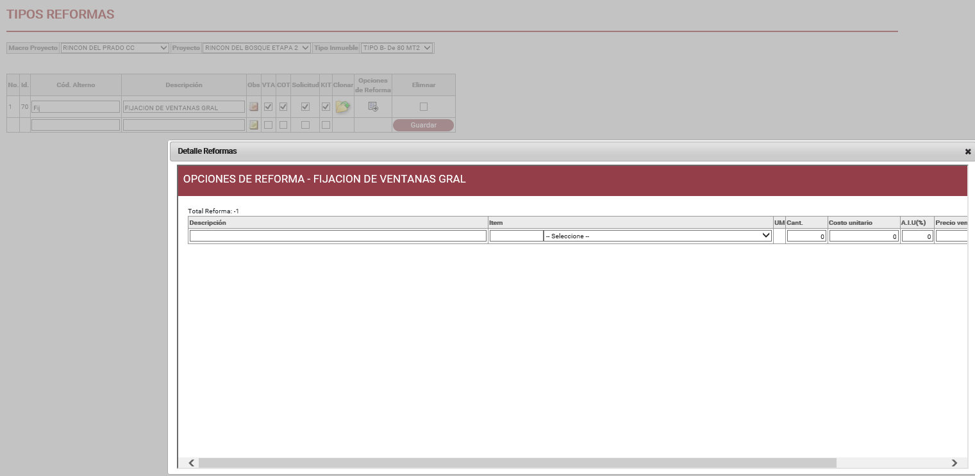Viewport: 975px width, 476px height.
Task: Click the empty Cód. Alterno field in new row
Action: [x=76, y=125]
